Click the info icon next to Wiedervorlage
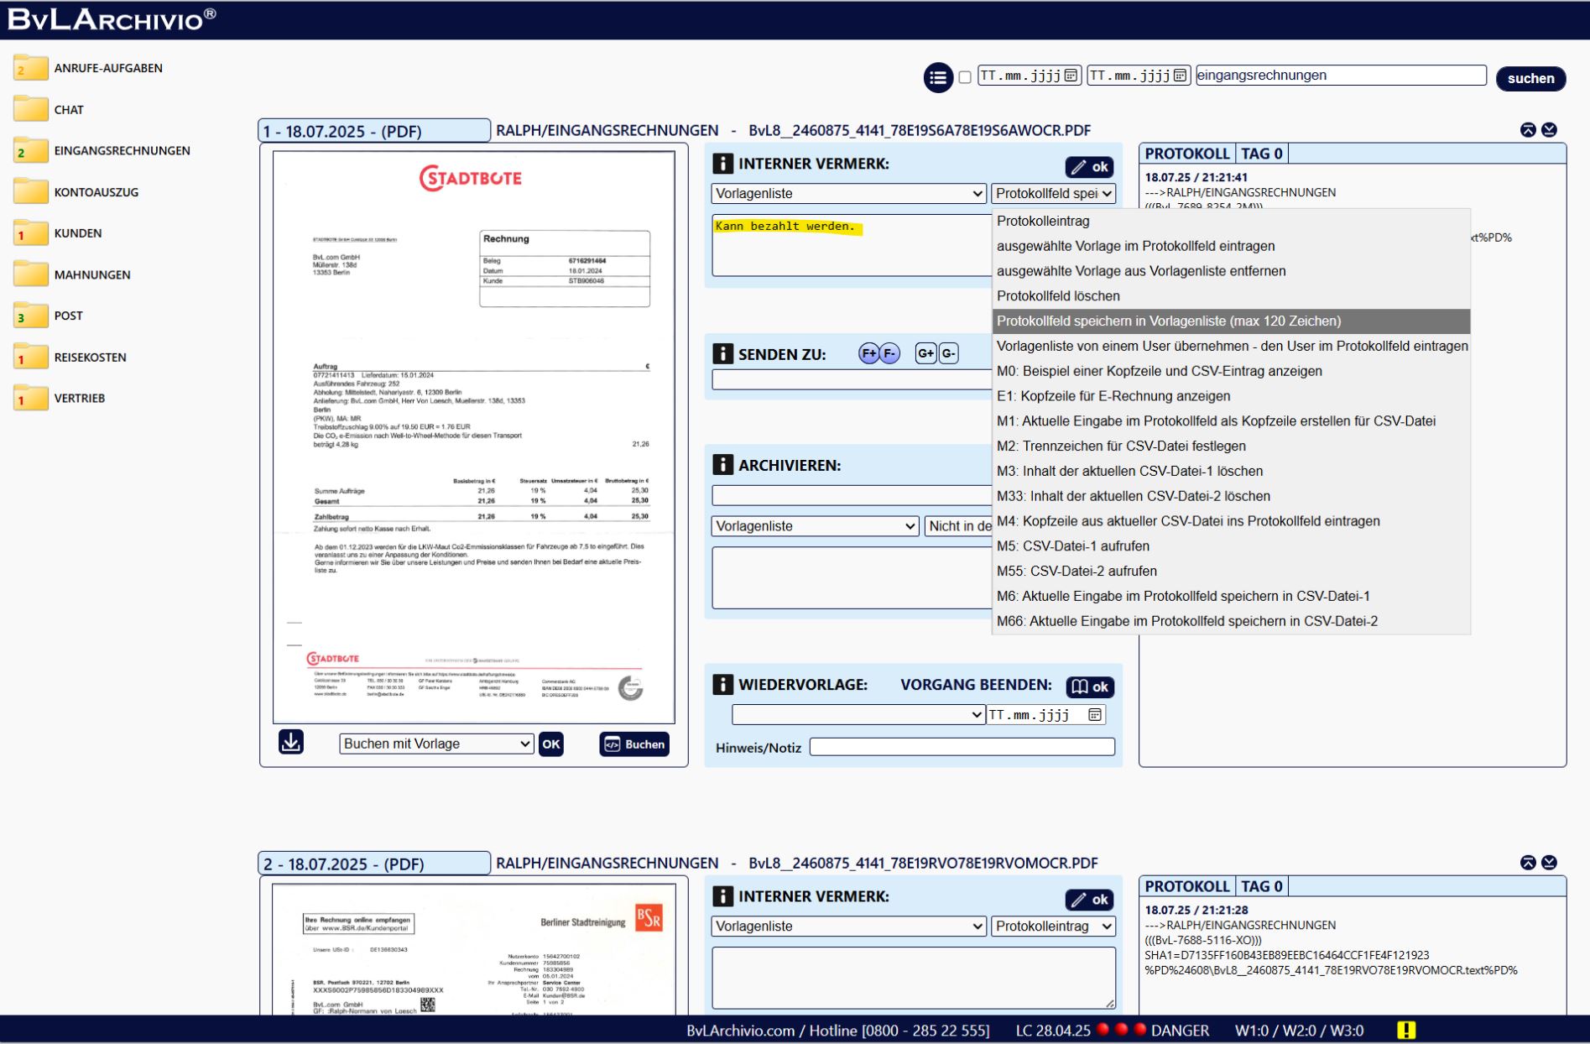The width and height of the screenshot is (1590, 1044). point(722,685)
